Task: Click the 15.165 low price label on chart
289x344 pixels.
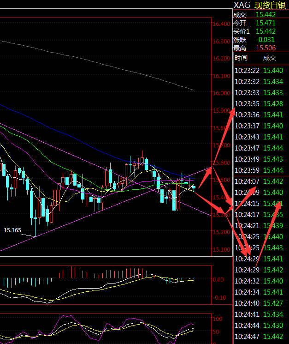Action: pyautogui.click(x=13, y=229)
